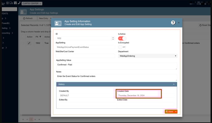Click into the AppSetting Value field
Screen dimensions: 212x123
(116, 66)
